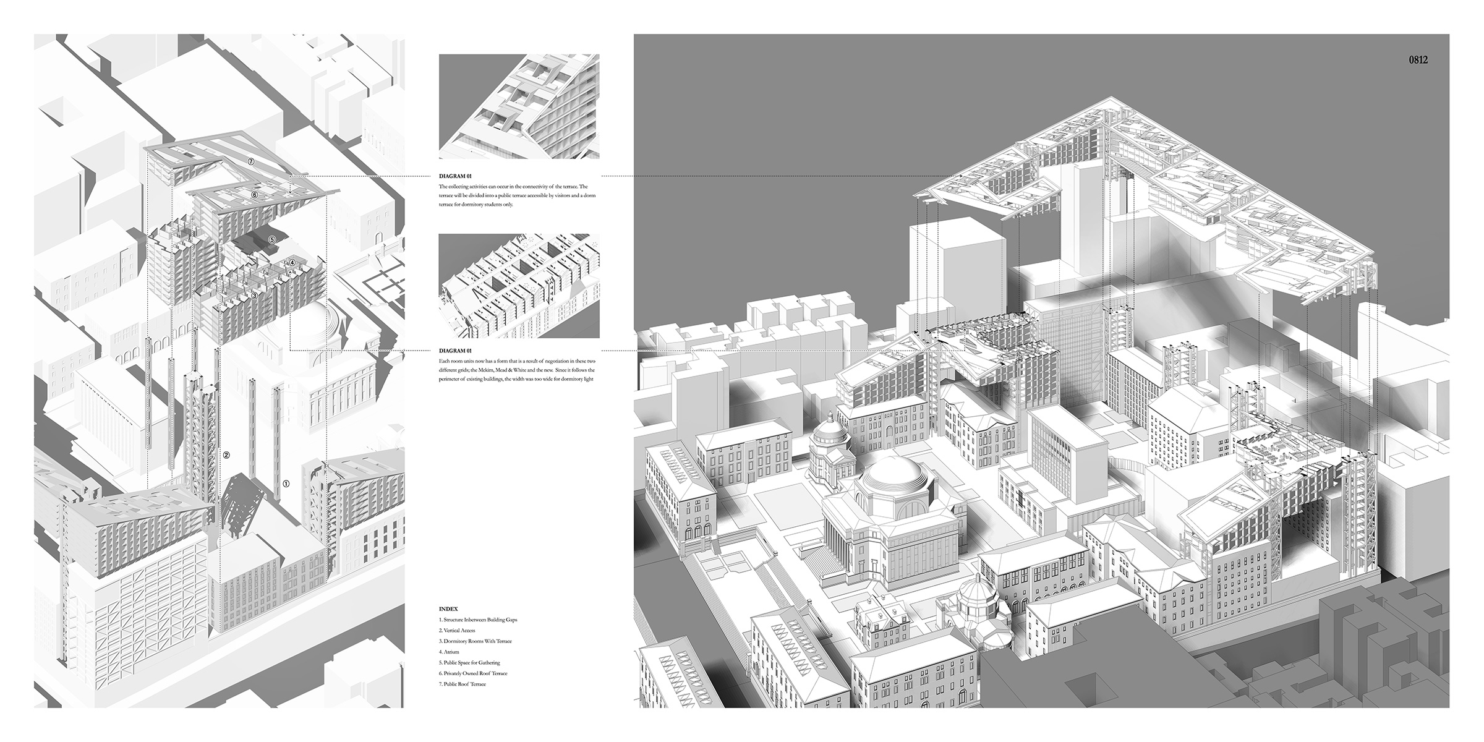1484x742 pixels.
Task: Open the lower room-units diagram thumbnail
Action: click(519, 286)
